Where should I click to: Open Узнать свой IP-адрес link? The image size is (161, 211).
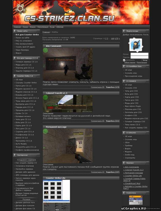point(25,47)
